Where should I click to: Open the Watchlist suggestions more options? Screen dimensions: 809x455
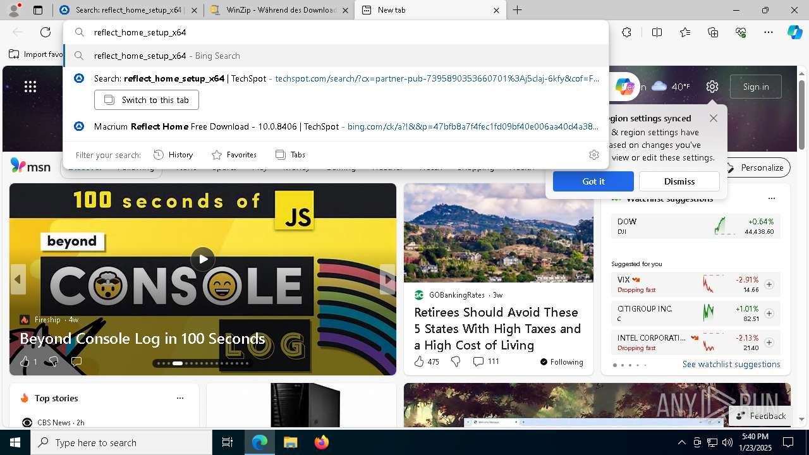(771, 198)
